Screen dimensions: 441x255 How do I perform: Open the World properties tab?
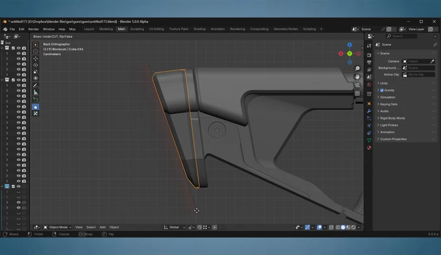[x=369, y=84]
